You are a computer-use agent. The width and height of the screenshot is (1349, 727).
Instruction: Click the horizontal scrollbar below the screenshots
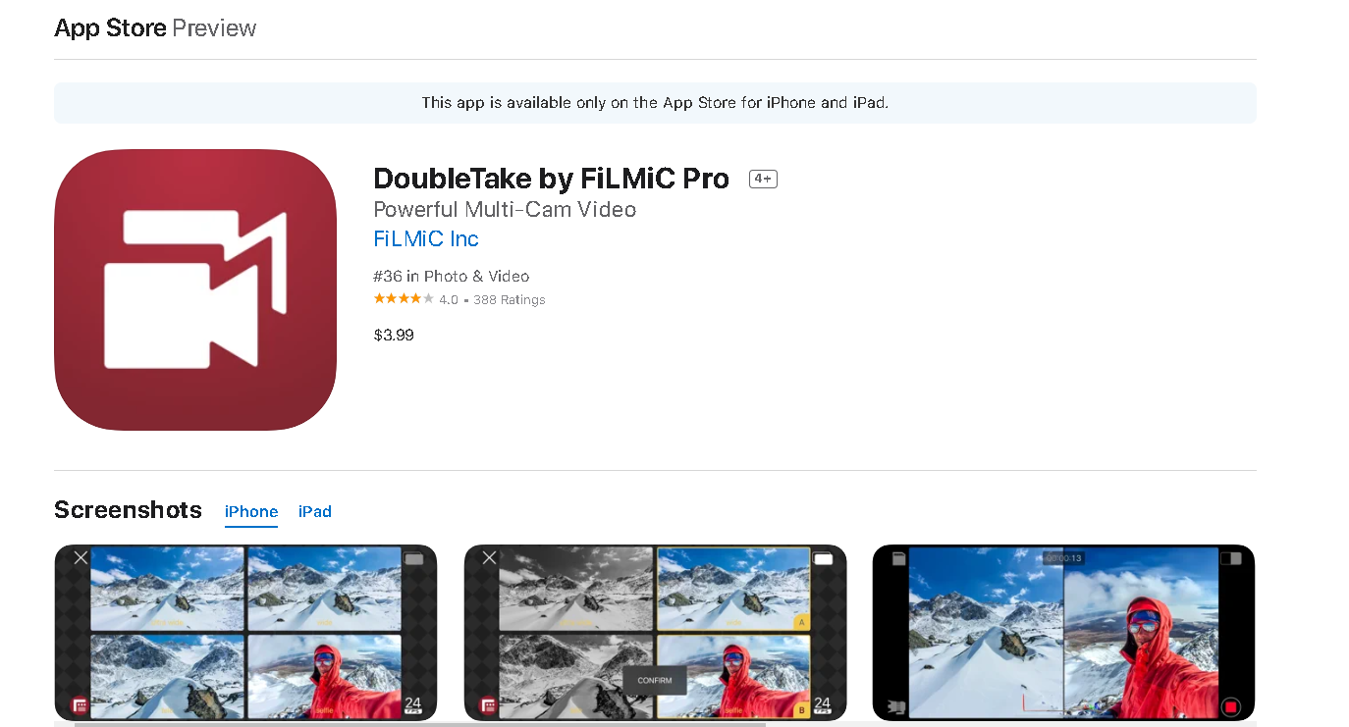(420, 724)
